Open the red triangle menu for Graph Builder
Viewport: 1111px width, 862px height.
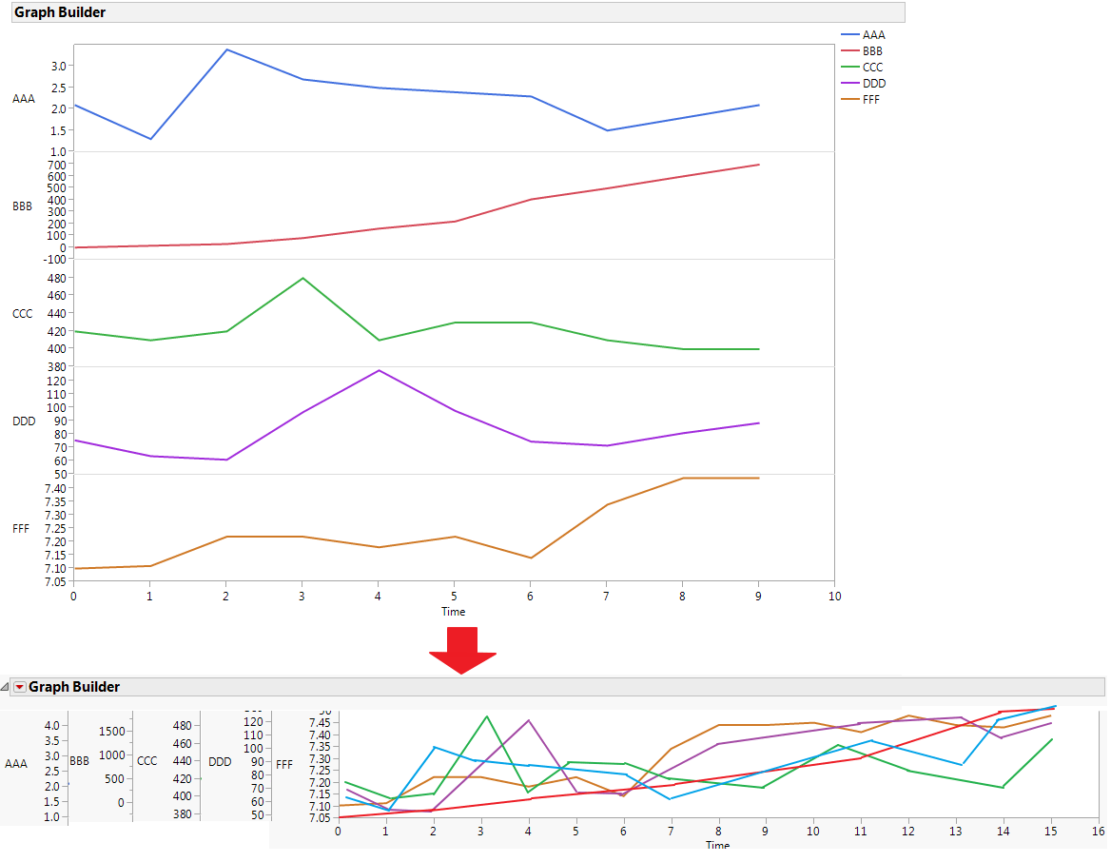click(20, 687)
